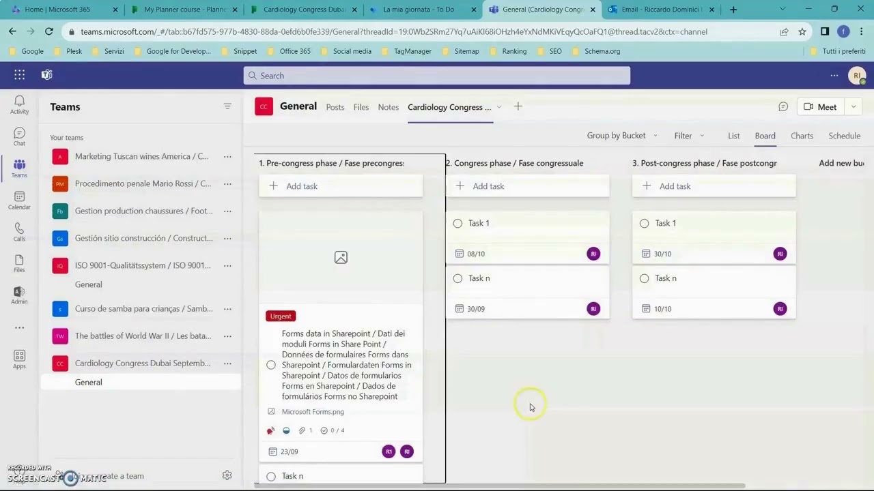
Task: Start a meeting with Meet button
Action: [x=821, y=106]
